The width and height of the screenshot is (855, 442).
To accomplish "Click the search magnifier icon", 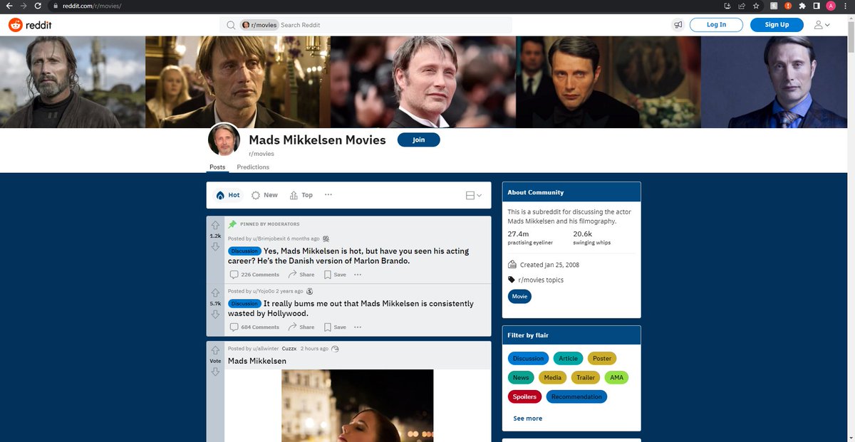I will (231, 25).
